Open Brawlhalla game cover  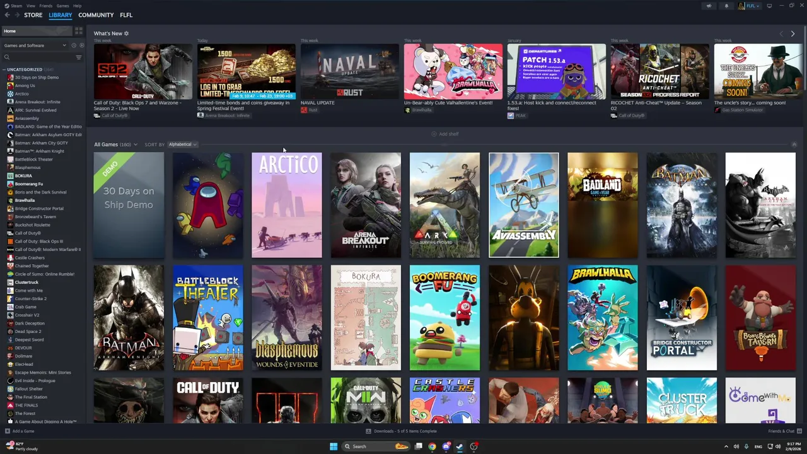coord(602,318)
